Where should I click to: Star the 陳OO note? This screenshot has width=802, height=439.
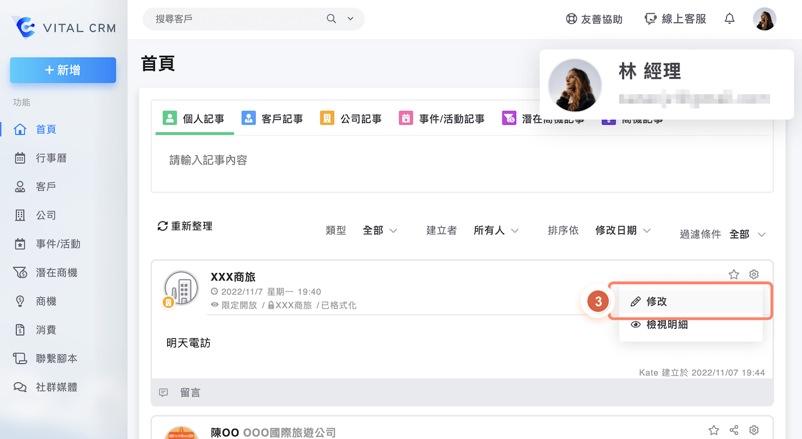pyautogui.click(x=714, y=430)
